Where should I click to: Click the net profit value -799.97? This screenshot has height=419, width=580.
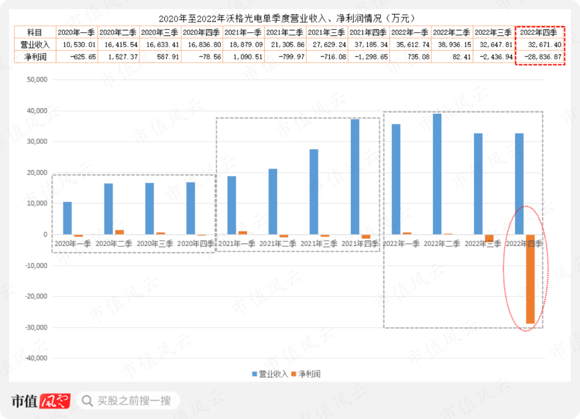tap(292, 57)
